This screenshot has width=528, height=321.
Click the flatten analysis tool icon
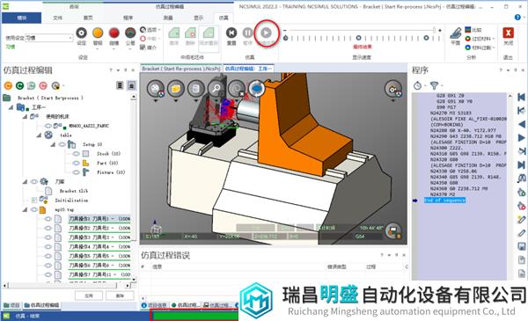(x=456, y=33)
